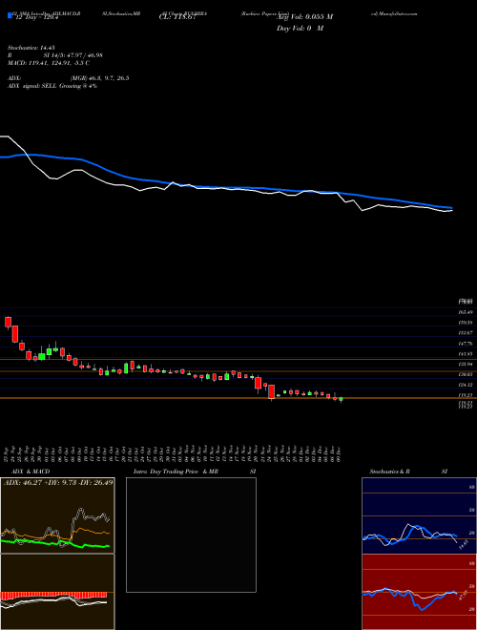477x630 pixels.
Task: Open the red RSI chart panel
Action: [x=419, y=592]
